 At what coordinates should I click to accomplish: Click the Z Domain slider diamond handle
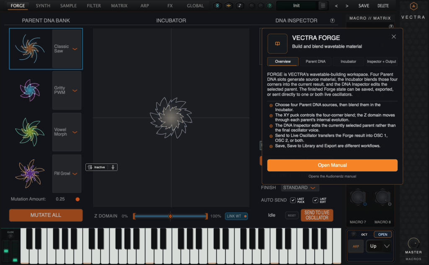click(170, 216)
